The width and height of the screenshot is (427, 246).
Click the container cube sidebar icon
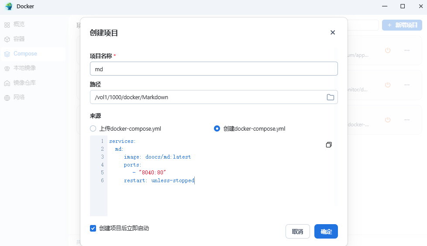point(7,39)
